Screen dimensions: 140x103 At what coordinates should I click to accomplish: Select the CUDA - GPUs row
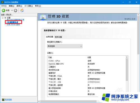[x=87, y=61]
